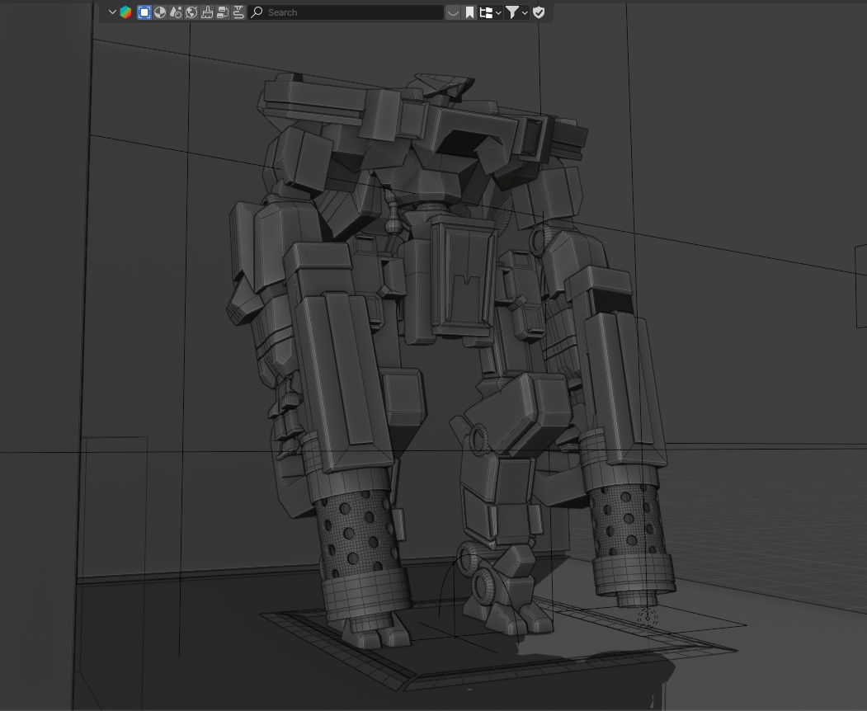This screenshot has width=867, height=711.
Task: Click the shield checkmark icon
Action: pyautogui.click(x=539, y=12)
